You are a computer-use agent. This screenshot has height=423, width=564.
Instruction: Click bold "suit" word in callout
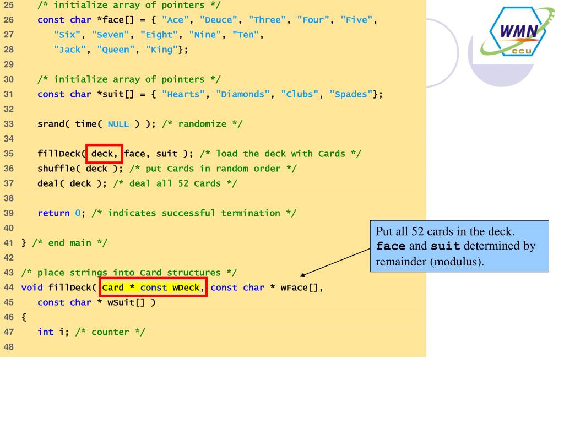[445, 246]
